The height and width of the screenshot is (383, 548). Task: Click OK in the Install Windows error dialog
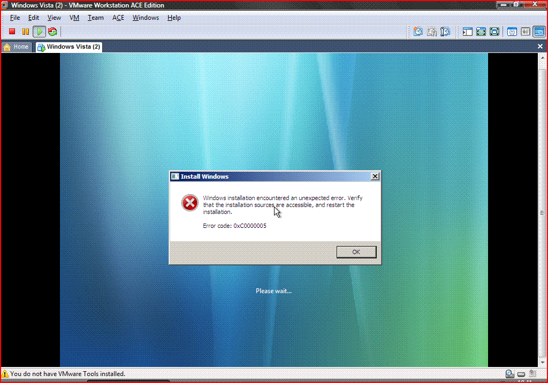(356, 252)
